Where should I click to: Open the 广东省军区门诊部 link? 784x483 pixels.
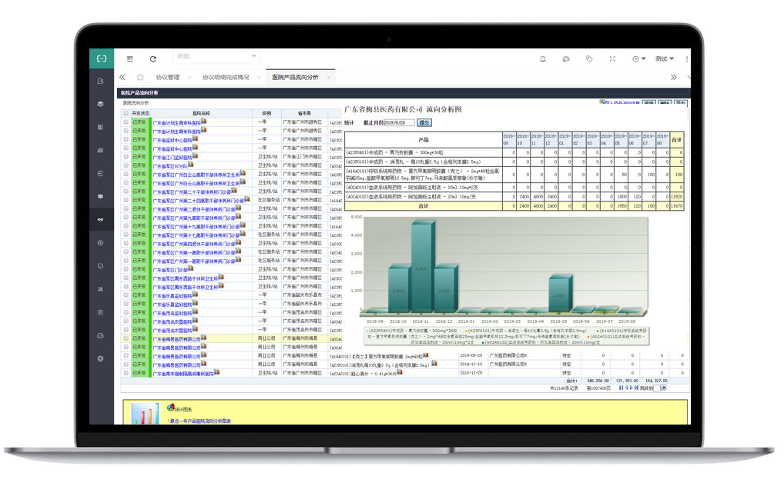click(x=170, y=270)
